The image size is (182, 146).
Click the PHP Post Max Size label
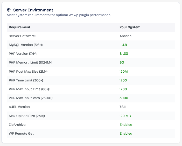point(29,72)
